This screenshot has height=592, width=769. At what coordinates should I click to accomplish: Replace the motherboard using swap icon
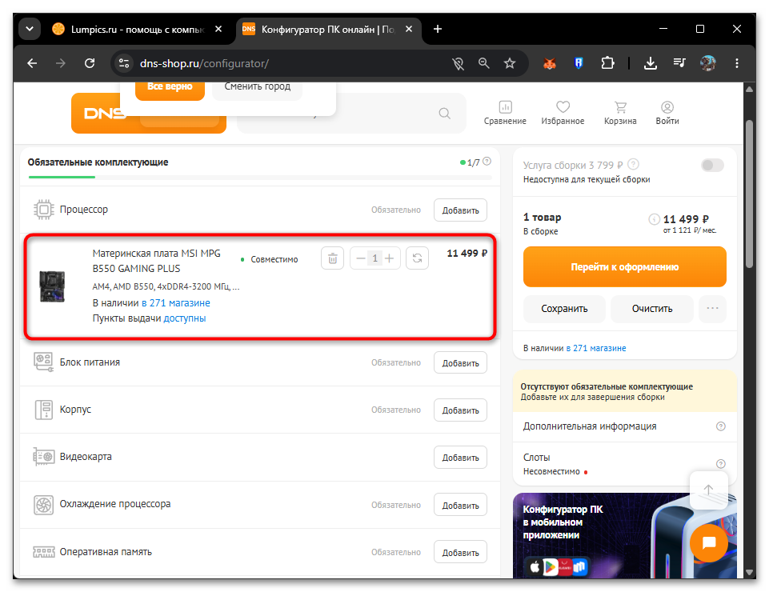point(418,258)
